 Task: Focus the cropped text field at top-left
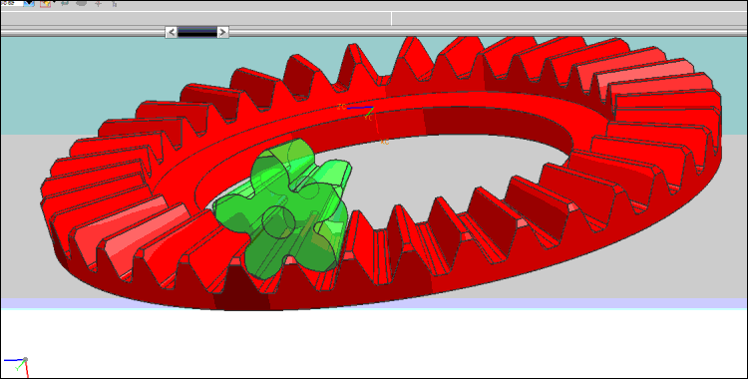[x=11, y=3]
